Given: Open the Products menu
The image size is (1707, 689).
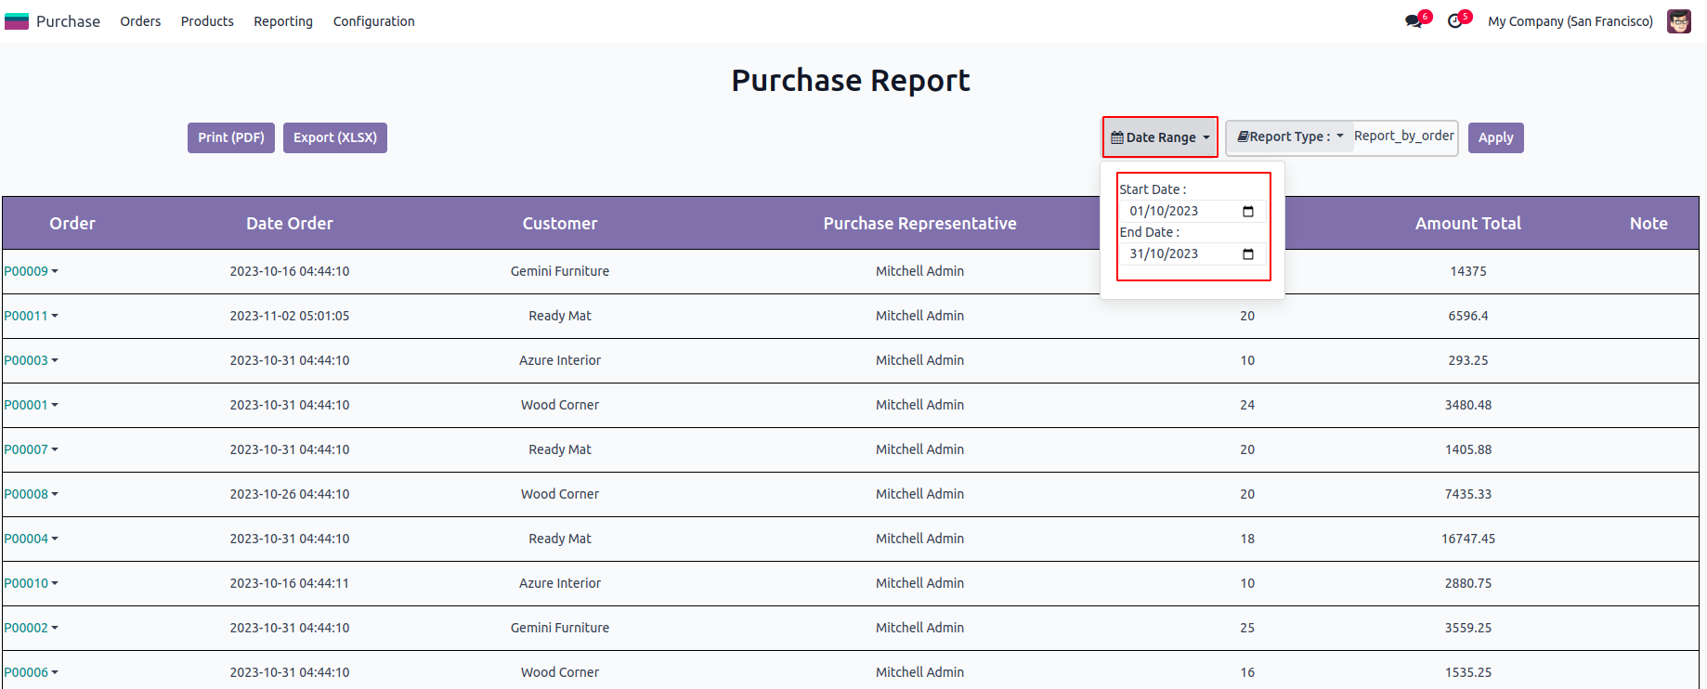Looking at the screenshot, I should click(207, 21).
